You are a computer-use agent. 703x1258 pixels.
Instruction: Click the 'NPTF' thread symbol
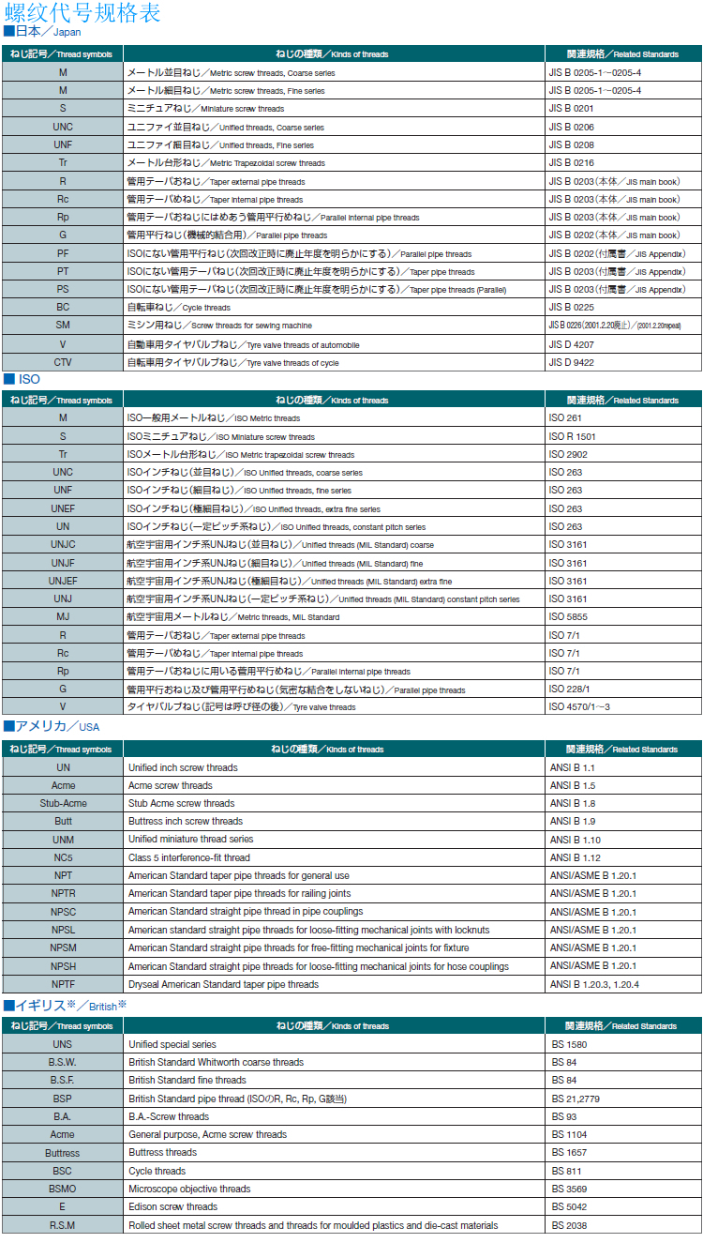click(64, 984)
